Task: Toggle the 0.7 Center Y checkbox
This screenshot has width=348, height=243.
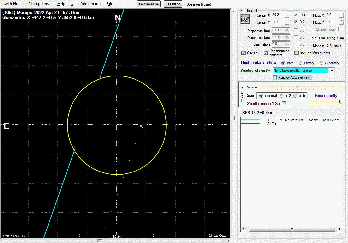Action: click(296, 22)
